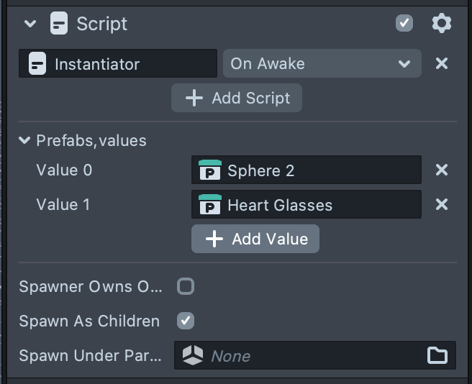Screen dimensions: 472x384
Task: Select the Heart Glasses value field
Action: [317, 205]
